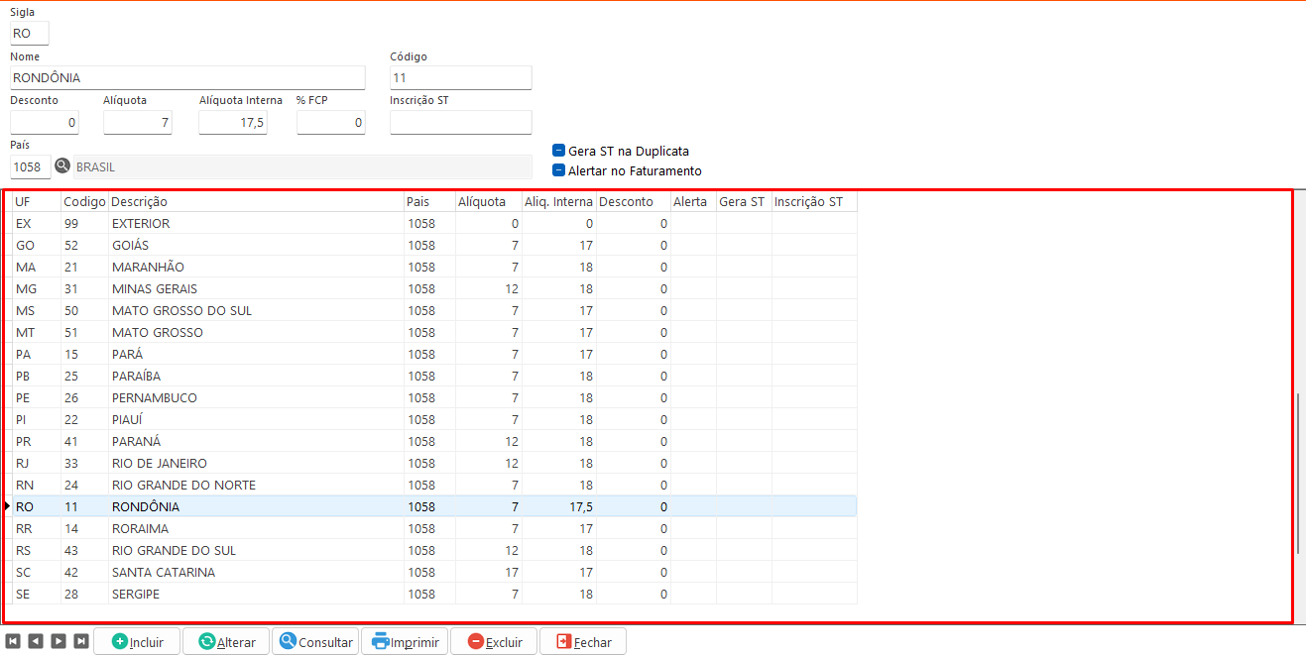Open Consultar to search records

pyautogui.click(x=315, y=641)
